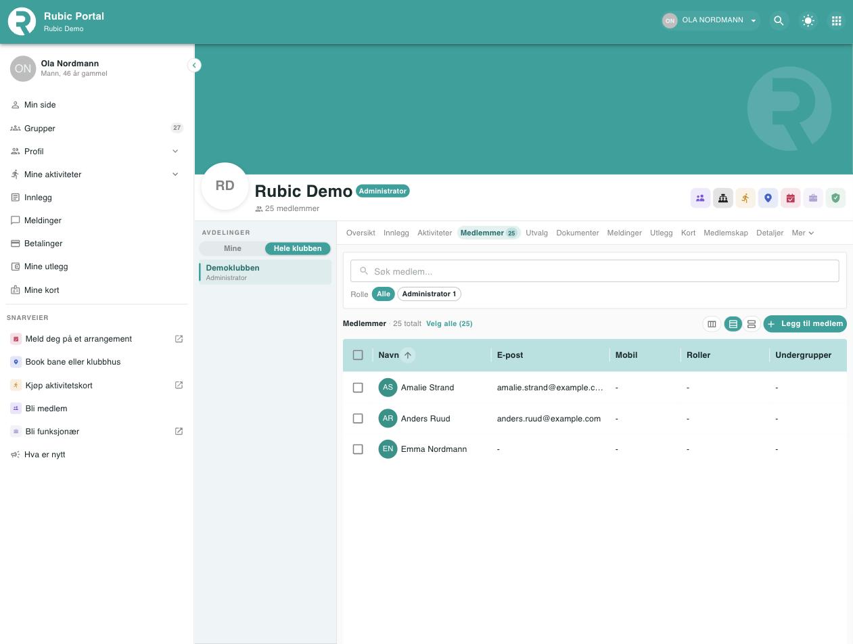Click the organization hierarchy icon

tap(722, 198)
